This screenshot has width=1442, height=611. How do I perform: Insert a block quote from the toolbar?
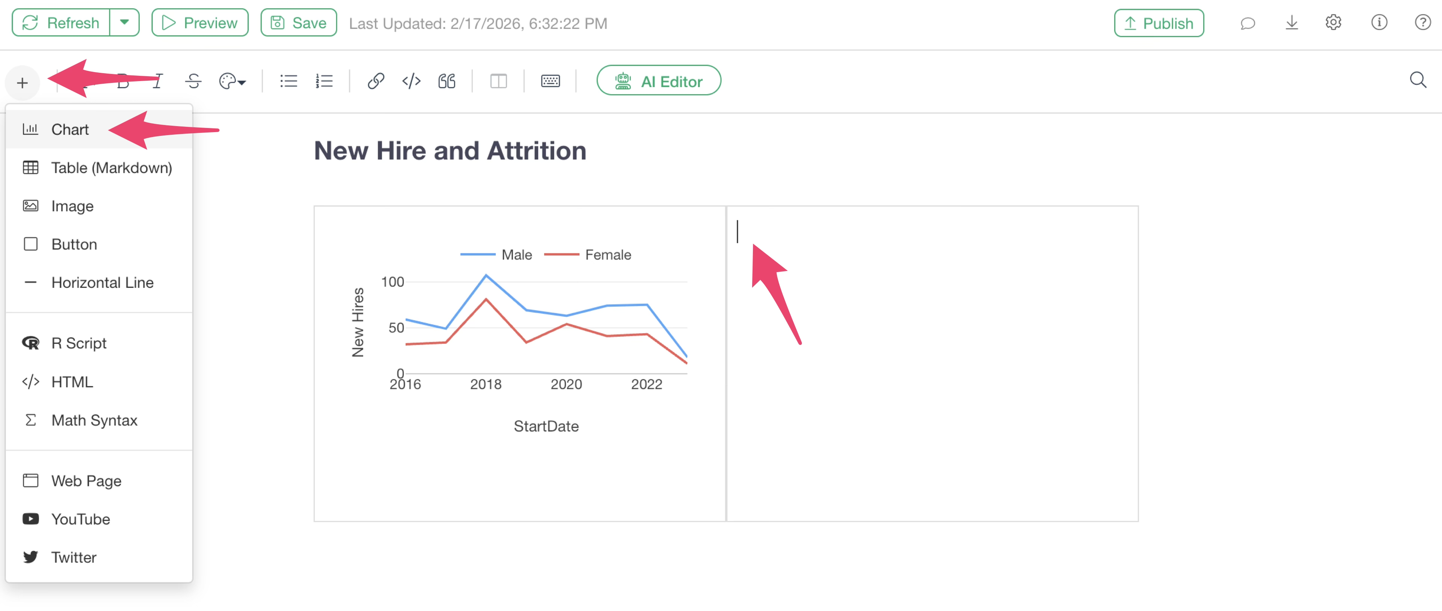tap(447, 82)
